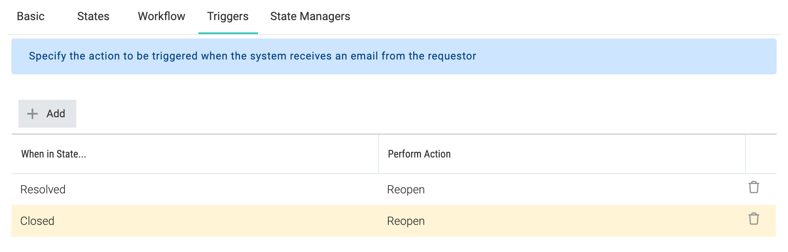Image resolution: width=788 pixels, height=252 pixels.
Task: Click the Add button label
Action: tap(56, 114)
